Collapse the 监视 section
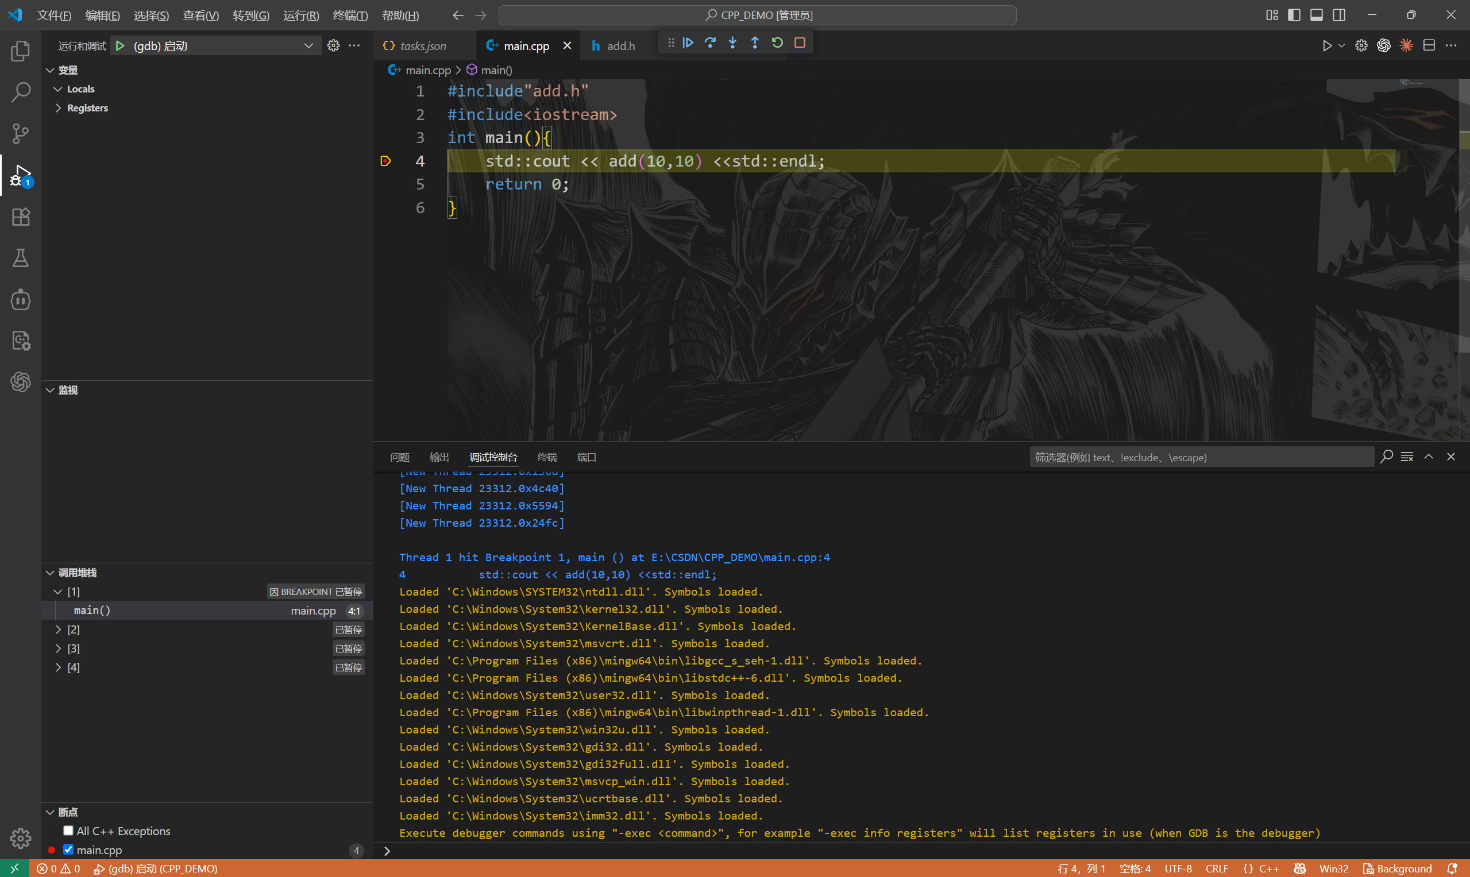Viewport: 1470px width, 877px height. pos(50,390)
